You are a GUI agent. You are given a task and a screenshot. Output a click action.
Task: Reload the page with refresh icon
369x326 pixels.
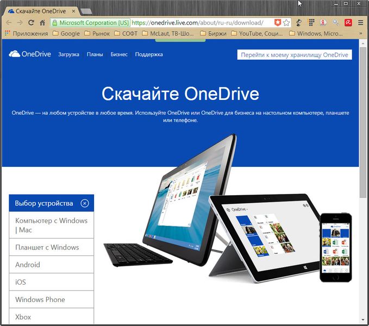pos(31,23)
